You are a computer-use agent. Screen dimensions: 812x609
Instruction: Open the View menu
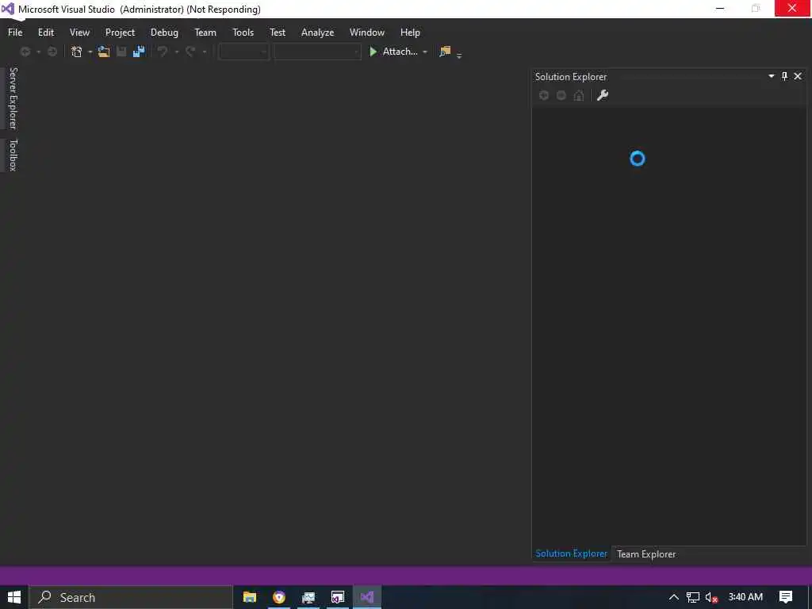[x=79, y=32]
